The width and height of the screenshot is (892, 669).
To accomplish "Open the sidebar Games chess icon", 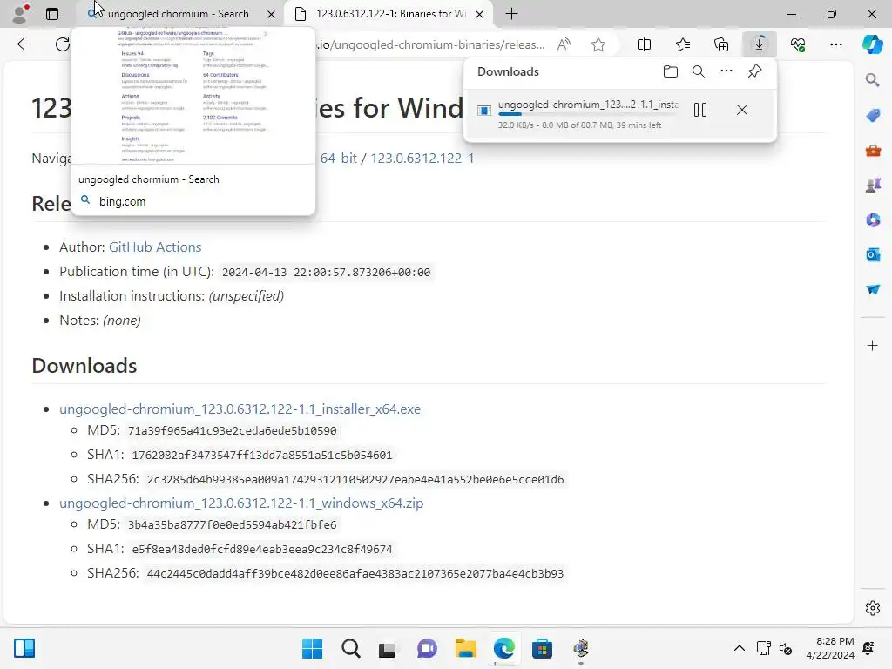I will [x=873, y=186].
